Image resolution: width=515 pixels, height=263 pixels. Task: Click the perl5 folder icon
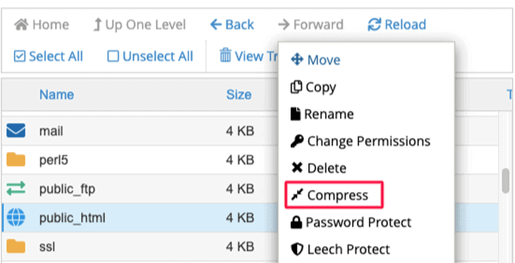tap(16, 160)
